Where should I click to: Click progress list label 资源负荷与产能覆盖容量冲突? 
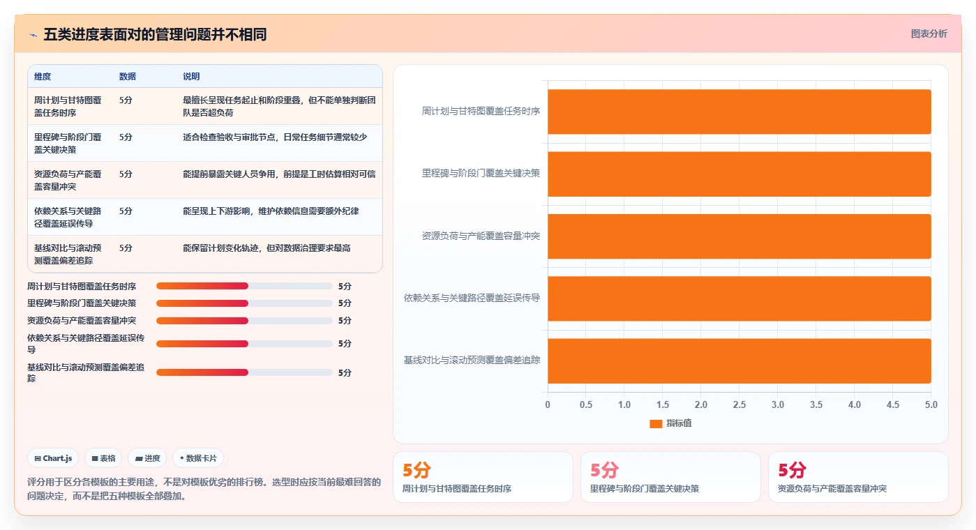point(82,321)
